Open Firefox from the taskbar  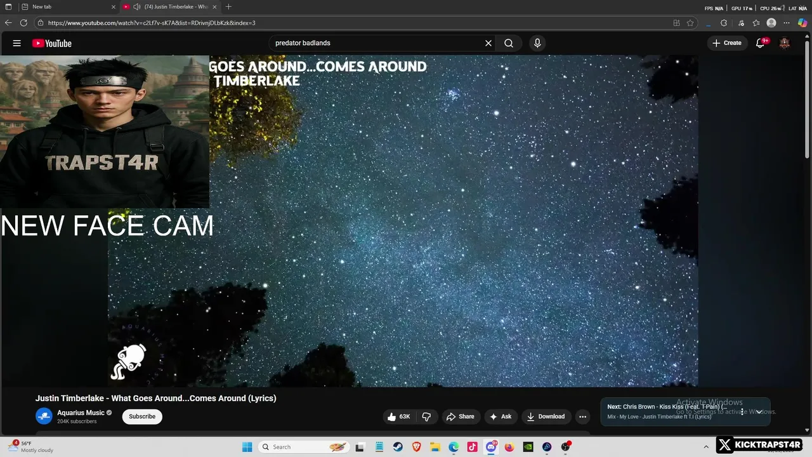509,447
